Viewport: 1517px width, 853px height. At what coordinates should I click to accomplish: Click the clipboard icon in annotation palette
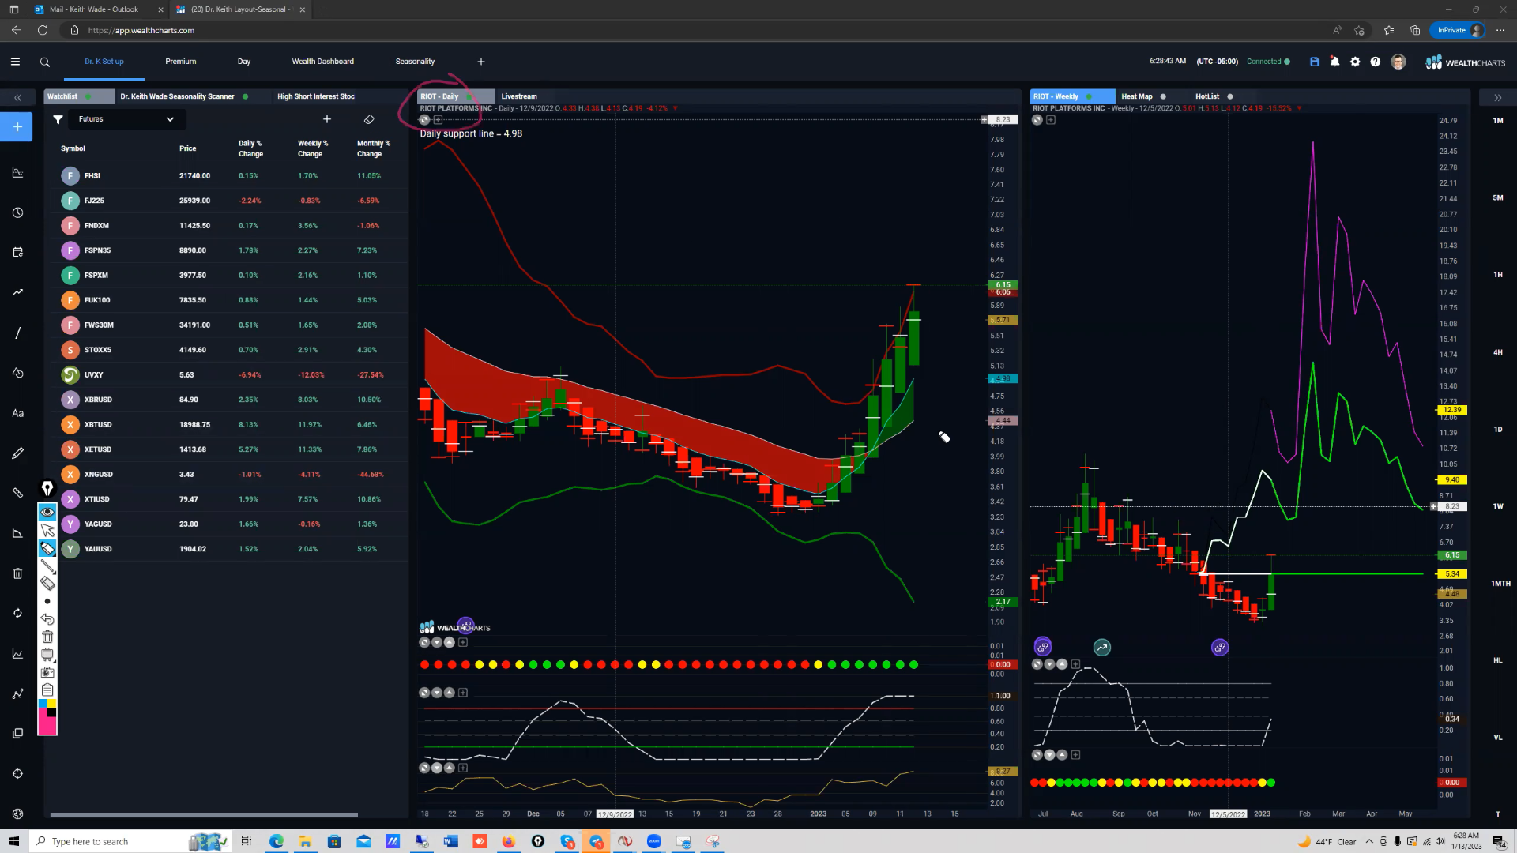[x=47, y=690]
